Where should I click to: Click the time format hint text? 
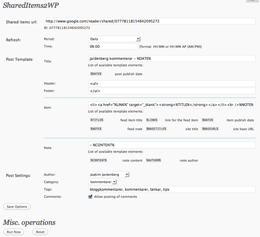(170, 47)
